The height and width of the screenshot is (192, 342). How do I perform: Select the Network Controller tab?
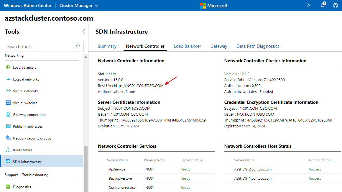145,46
